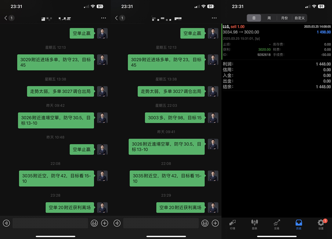Tap avatar beside 走势太弱 message in middle chat
Viewport: 332px width, 239px height.
coord(213,91)
